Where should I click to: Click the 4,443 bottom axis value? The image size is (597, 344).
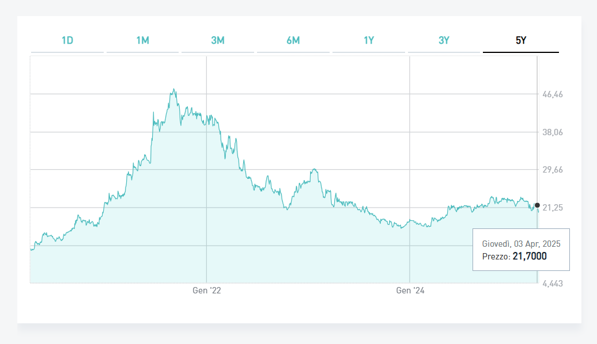click(553, 284)
